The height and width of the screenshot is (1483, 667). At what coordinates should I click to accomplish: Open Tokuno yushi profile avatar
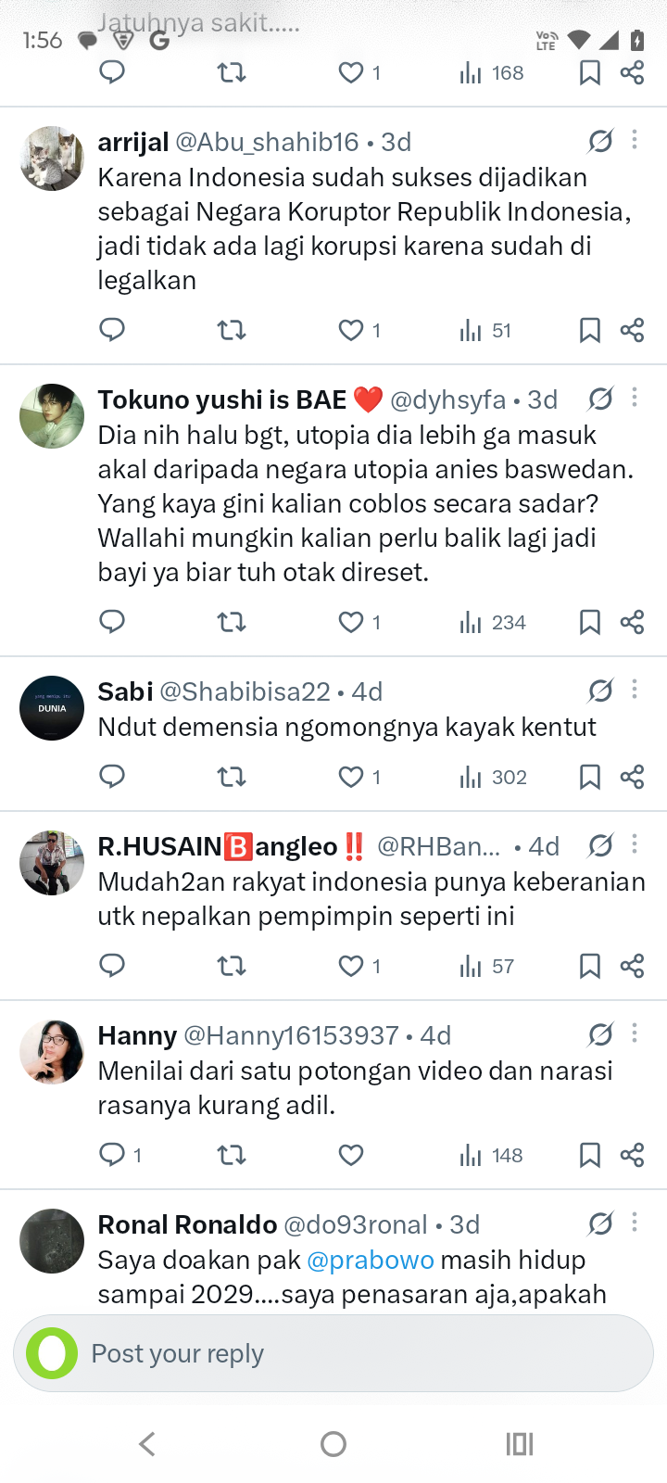coord(52,416)
